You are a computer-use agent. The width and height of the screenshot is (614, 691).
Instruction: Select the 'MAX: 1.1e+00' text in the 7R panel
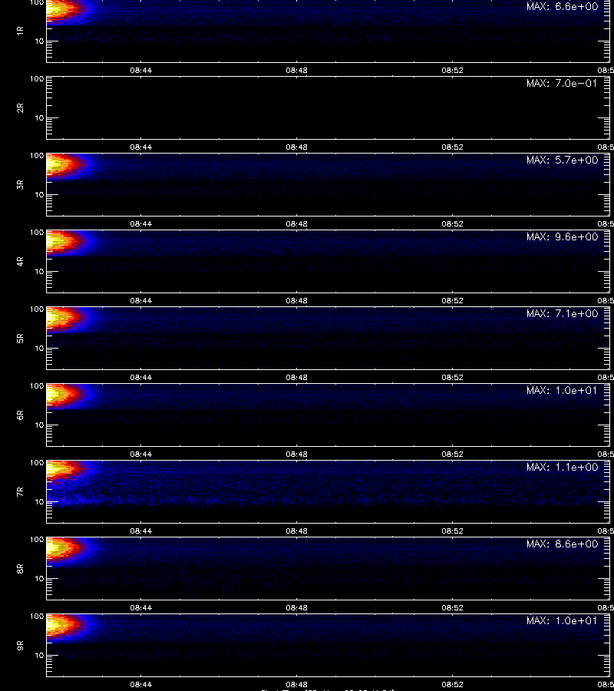562,467
